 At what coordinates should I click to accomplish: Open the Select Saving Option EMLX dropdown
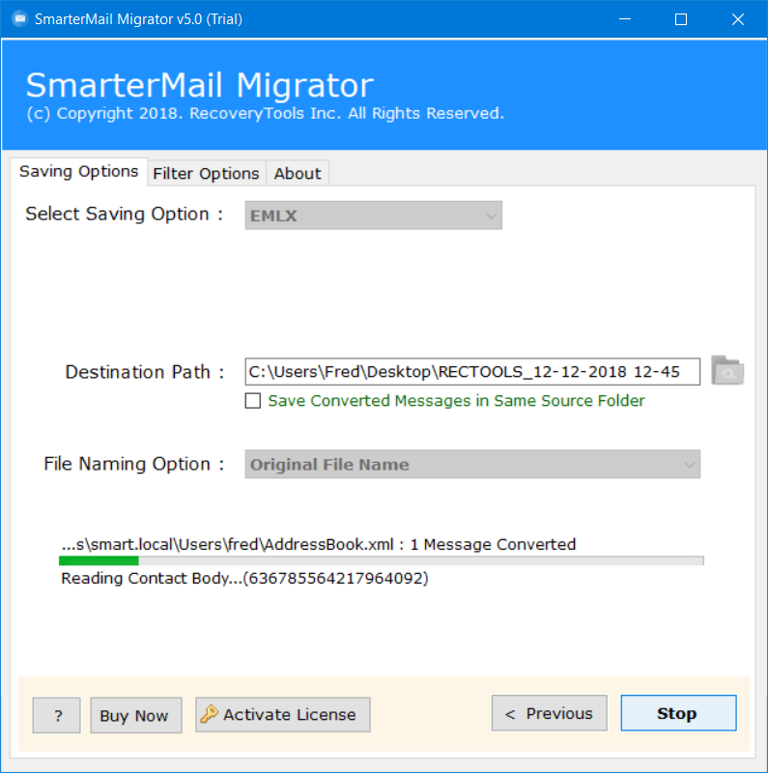(x=374, y=215)
